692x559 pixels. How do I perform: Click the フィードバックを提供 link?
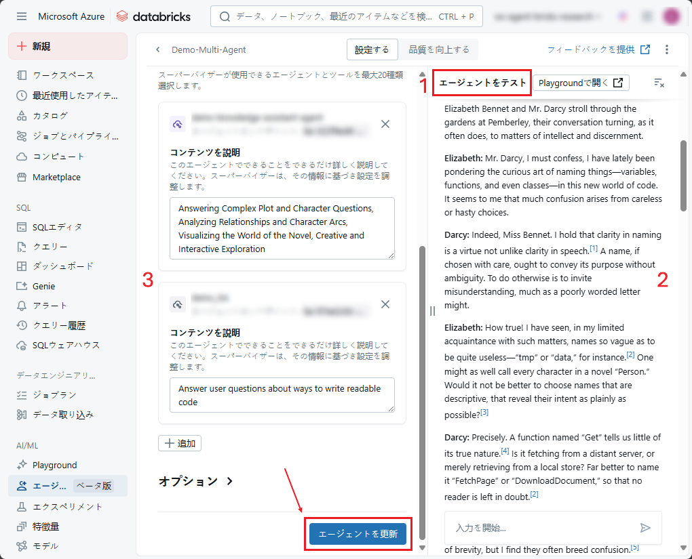[598, 50]
